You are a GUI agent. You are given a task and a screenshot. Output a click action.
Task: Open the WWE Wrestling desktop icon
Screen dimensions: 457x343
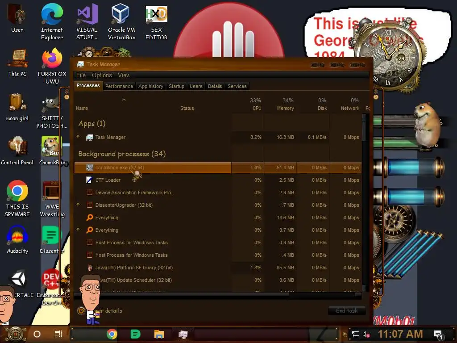pyautogui.click(x=52, y=198)
